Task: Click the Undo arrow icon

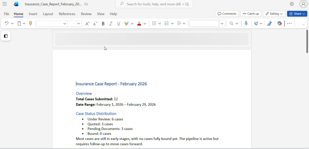Action: click(7, 24)
